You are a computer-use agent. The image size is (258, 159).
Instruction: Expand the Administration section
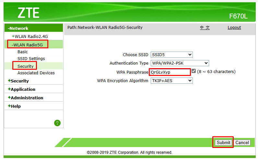pos(26,98)
